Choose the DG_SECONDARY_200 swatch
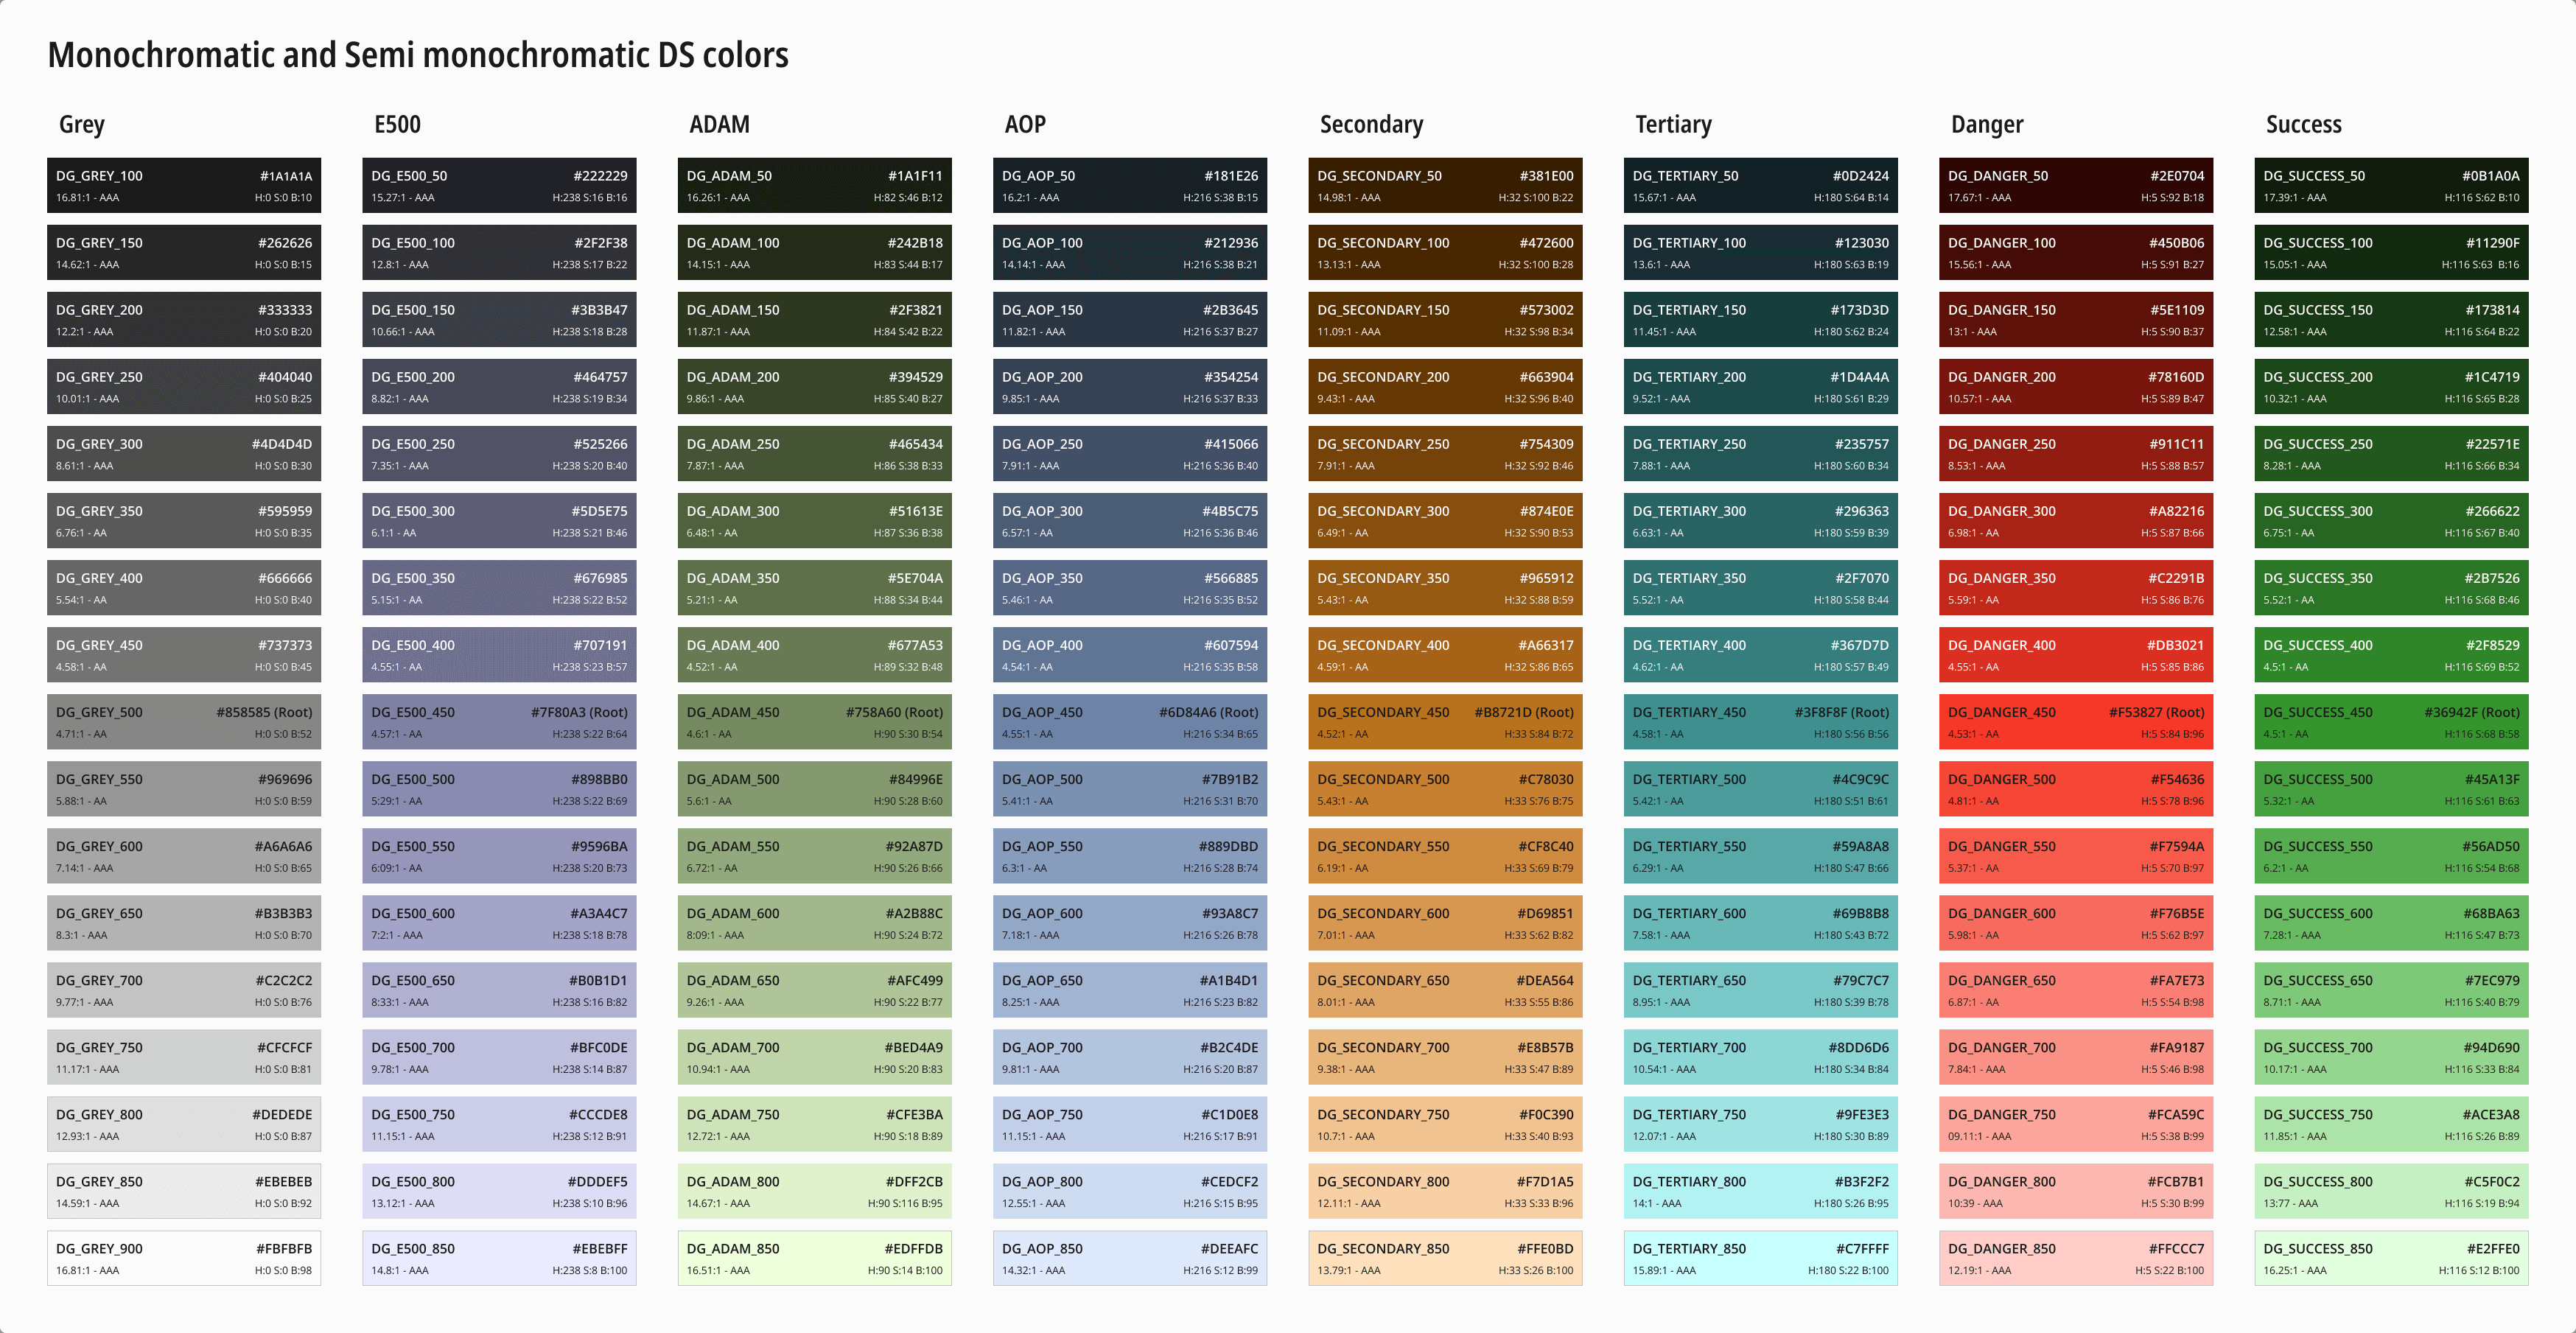The width and height of the screenshot is (2576, 1333). click(x=1445, y=387)
